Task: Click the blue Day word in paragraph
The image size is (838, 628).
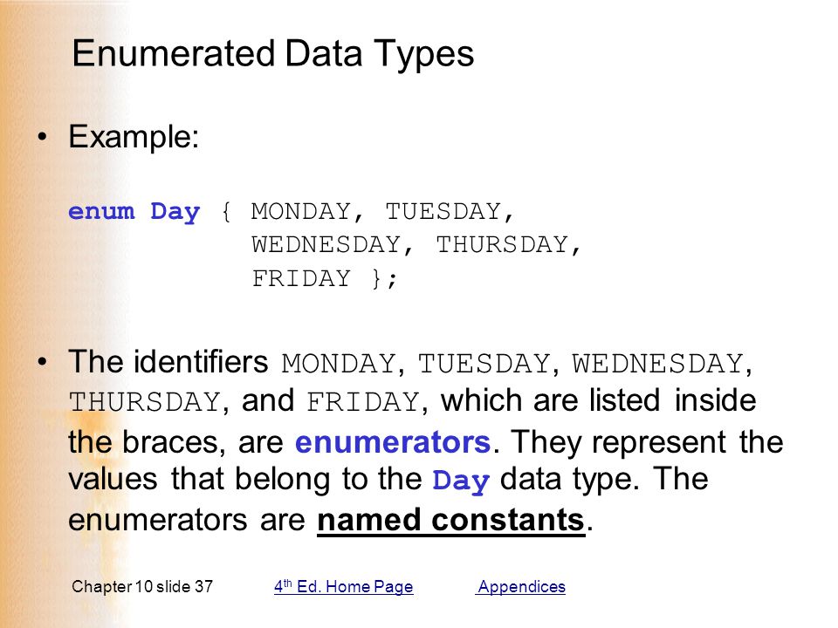Action: pos(461,480)
